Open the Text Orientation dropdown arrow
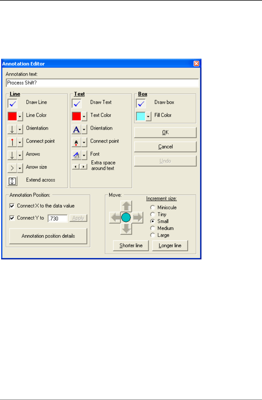Viewport: 262px width, 400px height. [x=84, y=129]
